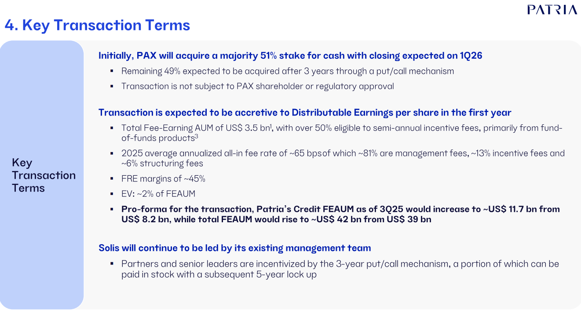
Task: Click the bold "Pro-forma for the transaction" line
Action: click(x=340, y=209)
